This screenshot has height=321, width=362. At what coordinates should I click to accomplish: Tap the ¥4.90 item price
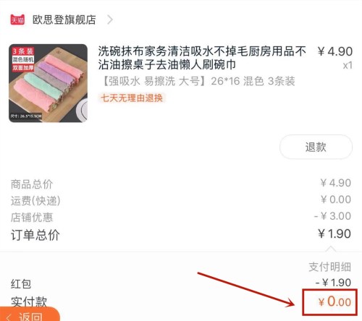[x=335, y=51]
